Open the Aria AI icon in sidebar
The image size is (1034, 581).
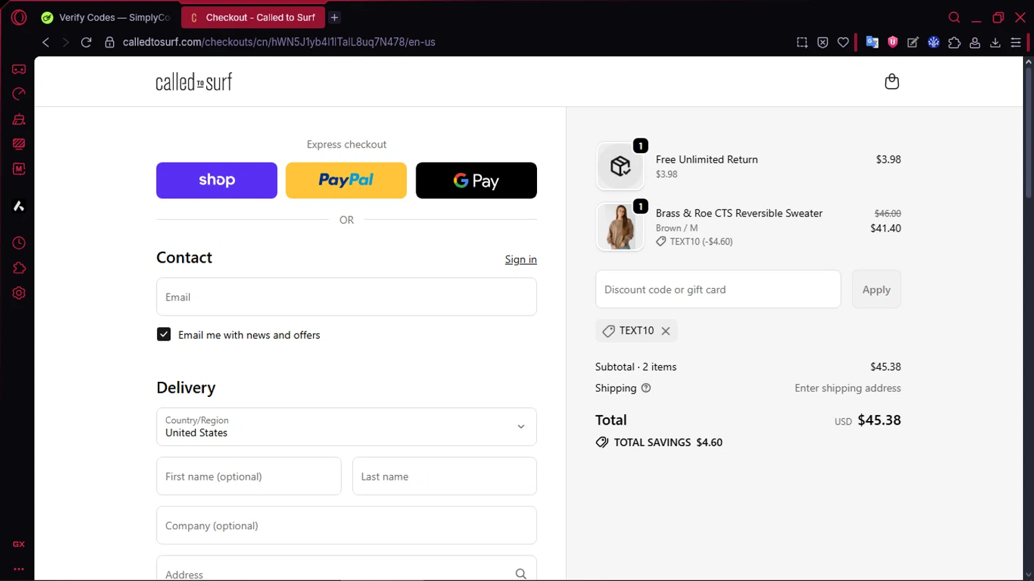click(x=19, y=206)
